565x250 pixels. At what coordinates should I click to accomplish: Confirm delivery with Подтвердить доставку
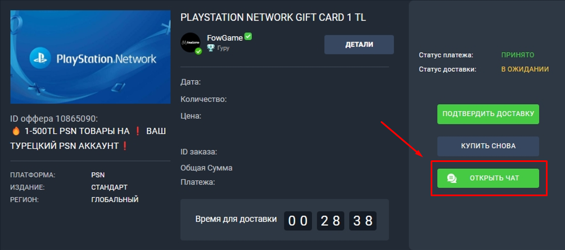[x=488, y=114]
